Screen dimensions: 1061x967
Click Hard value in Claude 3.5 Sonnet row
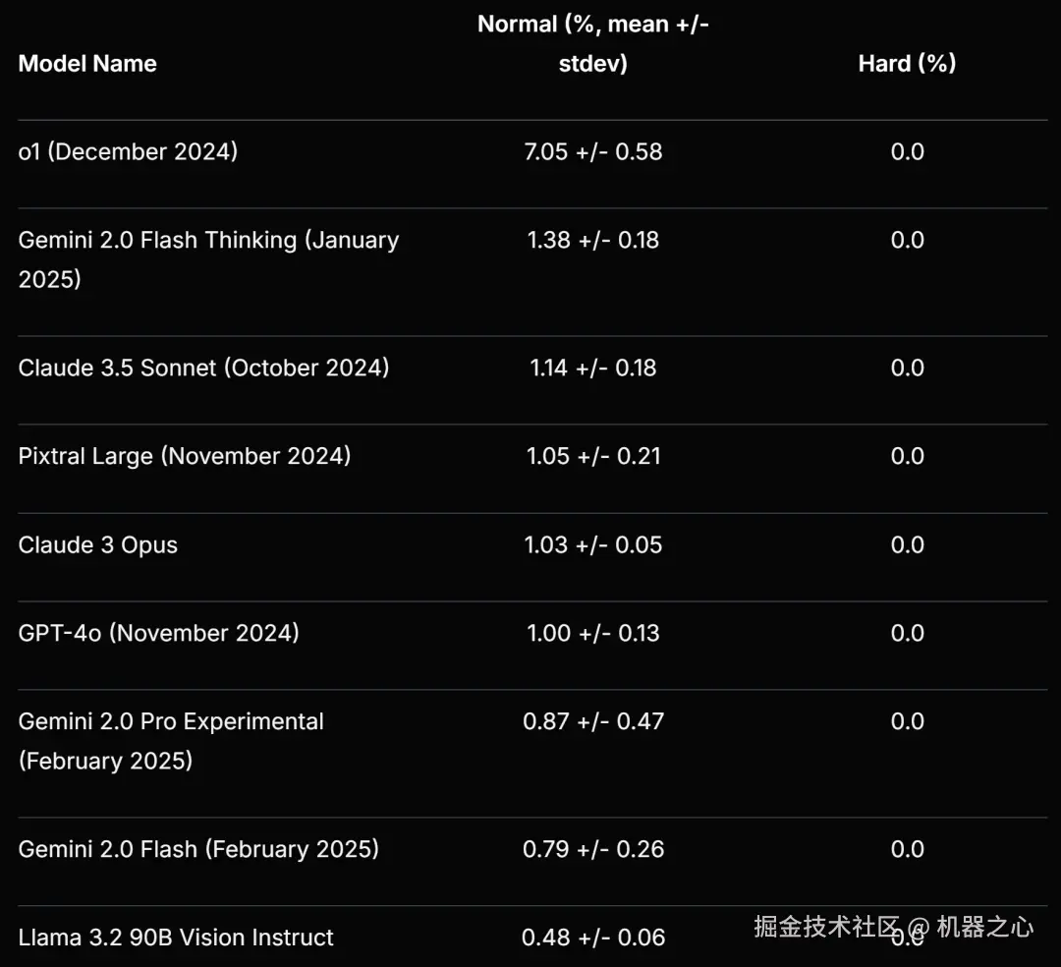tap(908, 368)
